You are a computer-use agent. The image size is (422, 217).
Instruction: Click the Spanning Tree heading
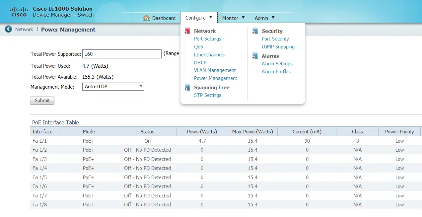point(212,88)
